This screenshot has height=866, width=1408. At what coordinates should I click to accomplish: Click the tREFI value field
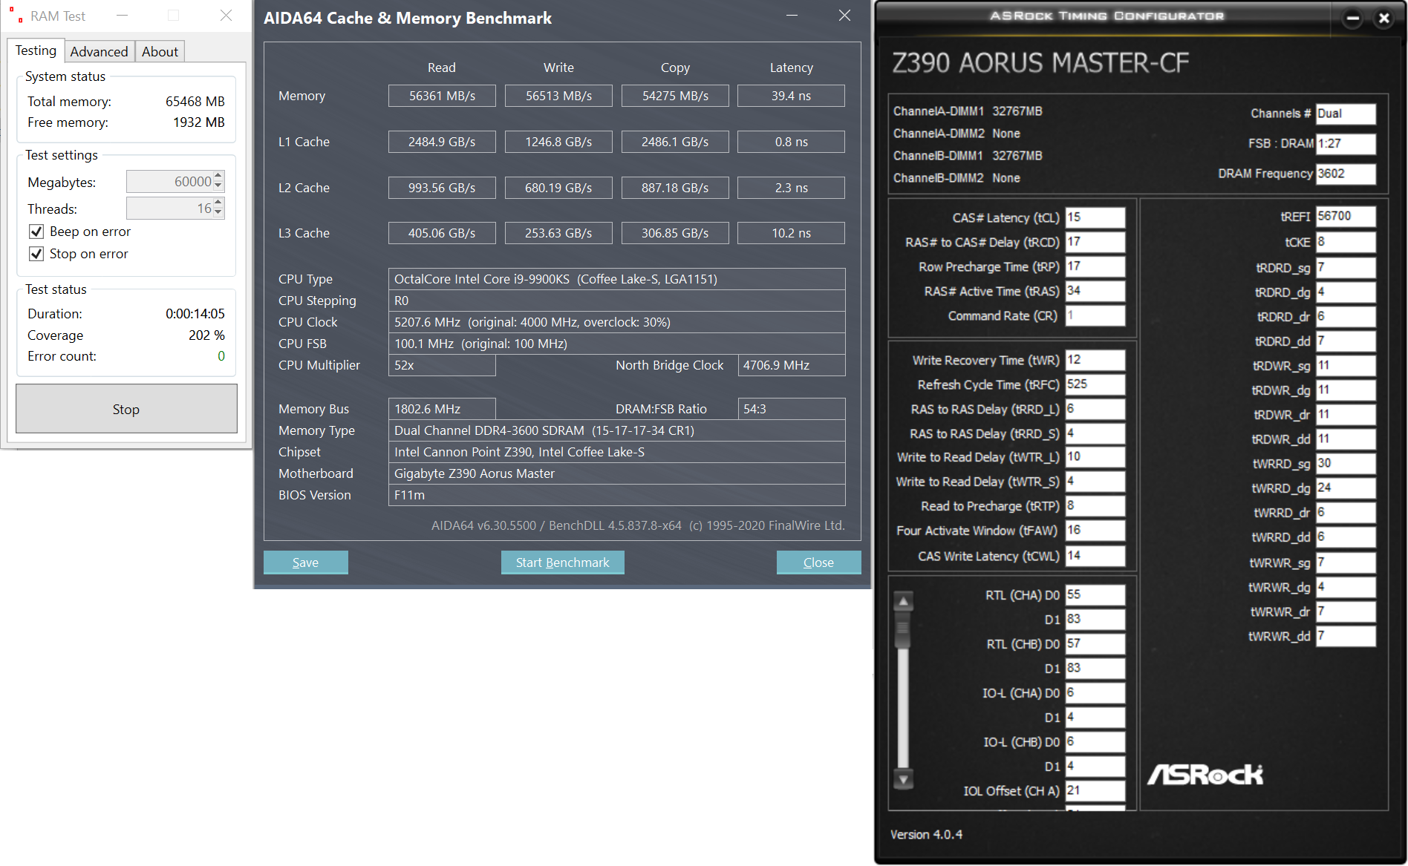click(x=1346, y=216)
